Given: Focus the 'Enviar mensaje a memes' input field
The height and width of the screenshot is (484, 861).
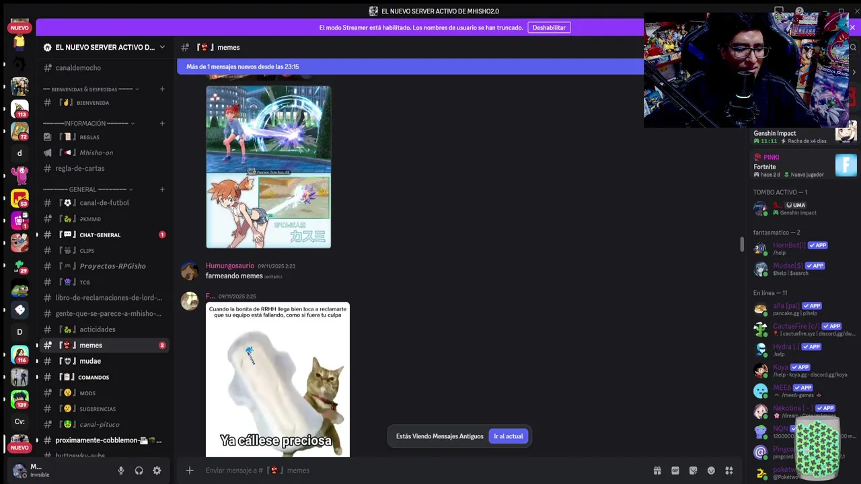Looking at the screenshot, I should click(424, 471).
